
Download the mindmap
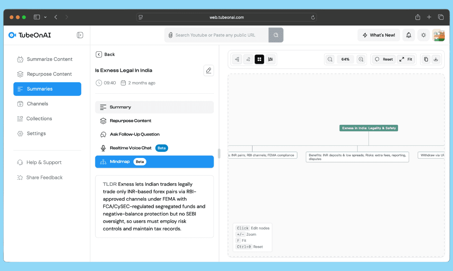436,60
